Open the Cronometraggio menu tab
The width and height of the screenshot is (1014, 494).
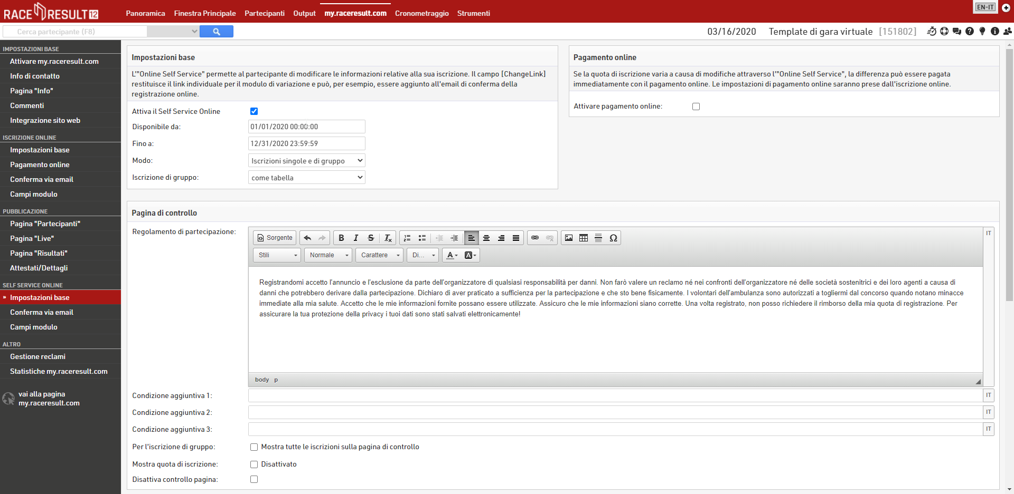[x=421, y=13]
